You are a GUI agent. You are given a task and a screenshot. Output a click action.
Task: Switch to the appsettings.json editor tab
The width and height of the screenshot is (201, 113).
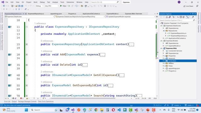pyautogui.click(x=56, y=14)
